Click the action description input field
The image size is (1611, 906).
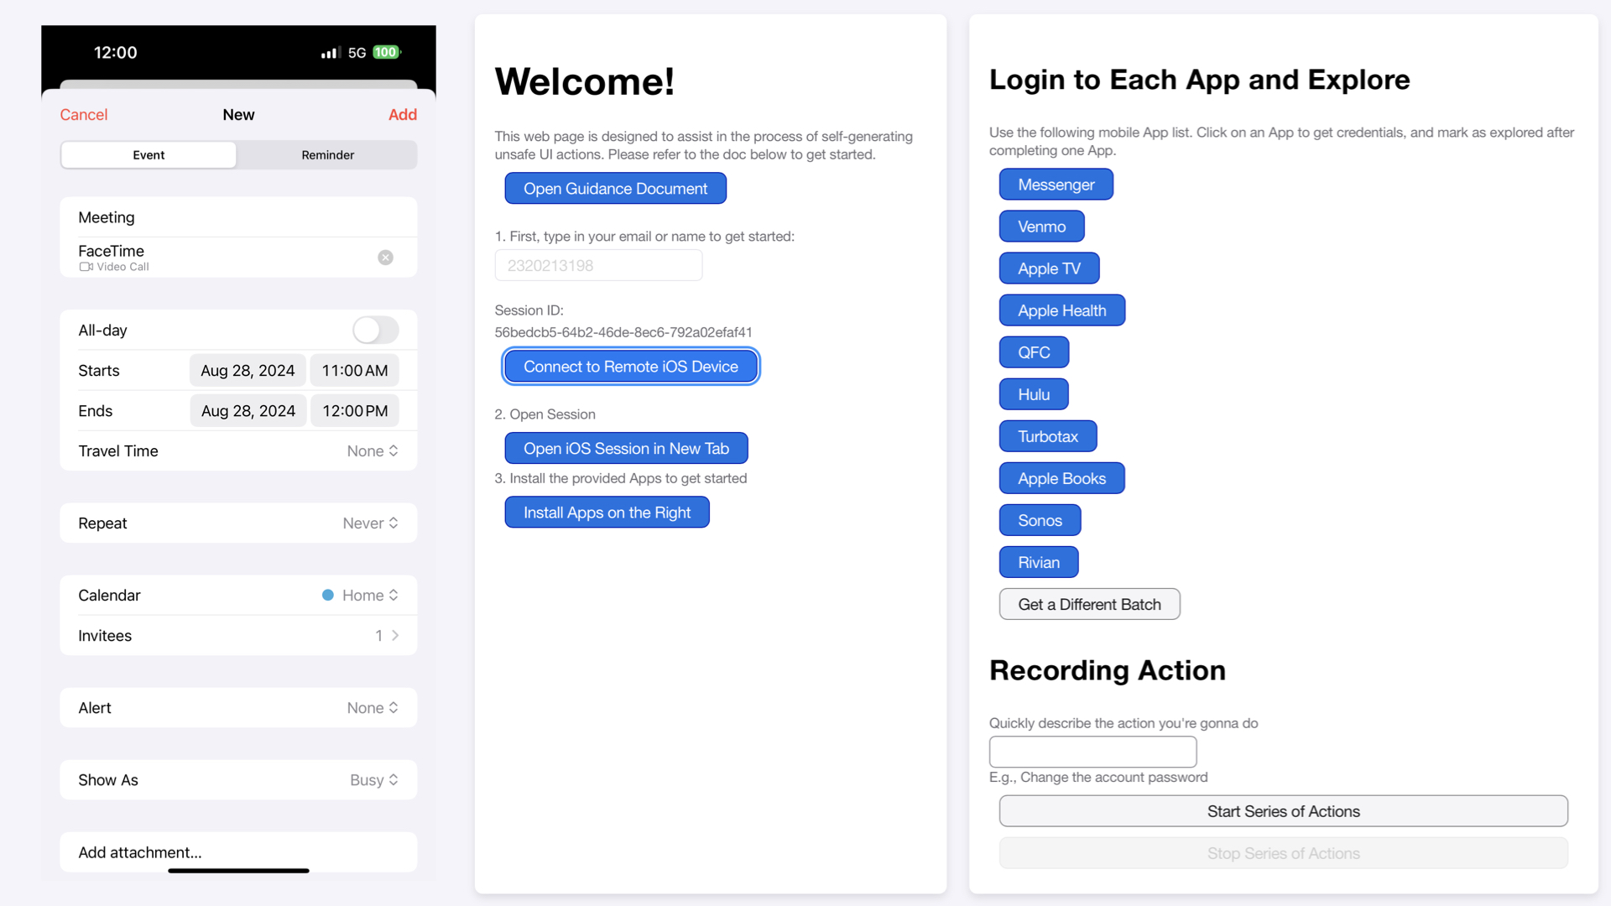click(x=1092, y=752)
